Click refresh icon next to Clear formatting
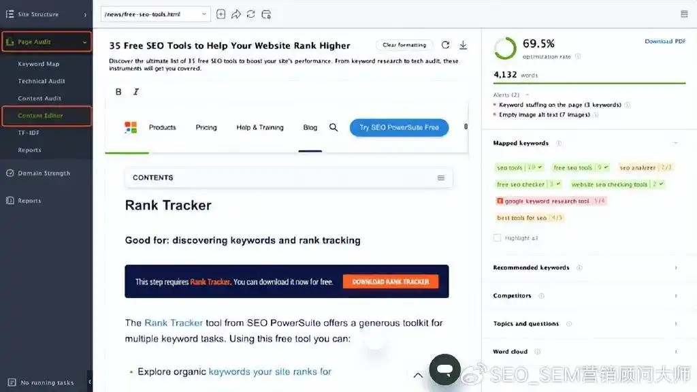 [x=445, y=45]
